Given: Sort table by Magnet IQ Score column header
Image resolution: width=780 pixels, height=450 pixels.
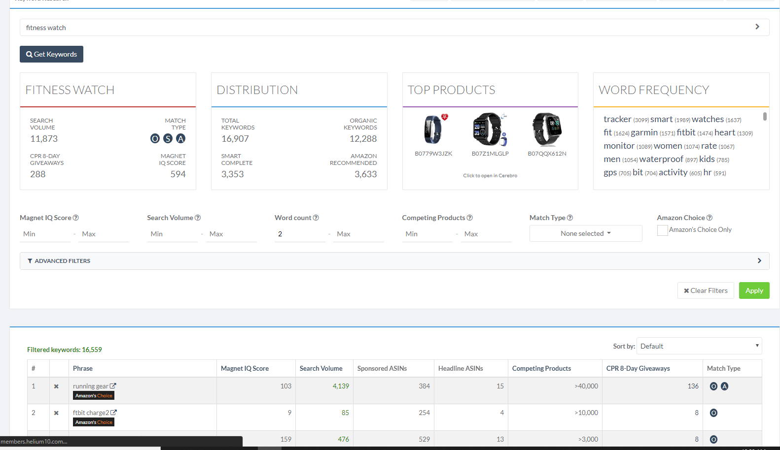Looking at the screenshot, I should 245,368.
